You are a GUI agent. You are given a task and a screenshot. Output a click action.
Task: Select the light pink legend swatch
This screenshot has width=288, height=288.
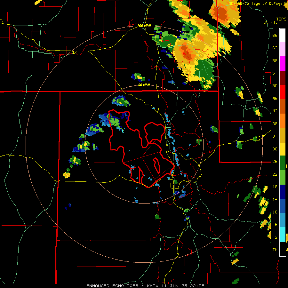[x=283, y=49]
